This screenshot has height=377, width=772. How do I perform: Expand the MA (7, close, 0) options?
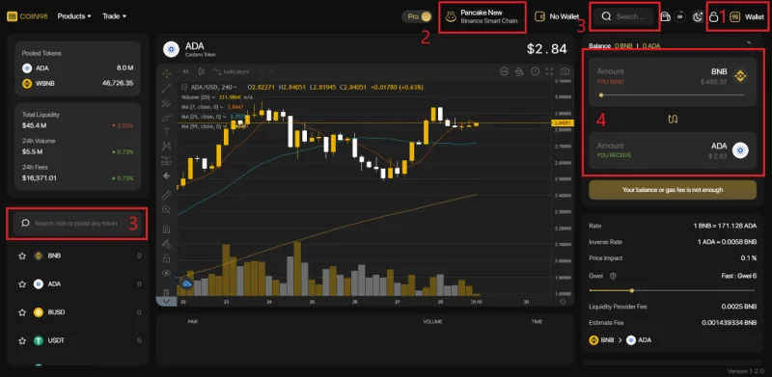[221, 107]
